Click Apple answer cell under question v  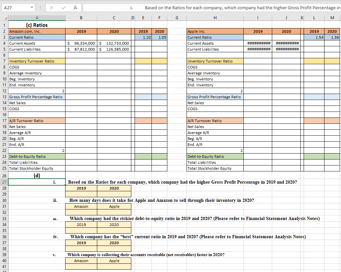[x=114, y=267]
